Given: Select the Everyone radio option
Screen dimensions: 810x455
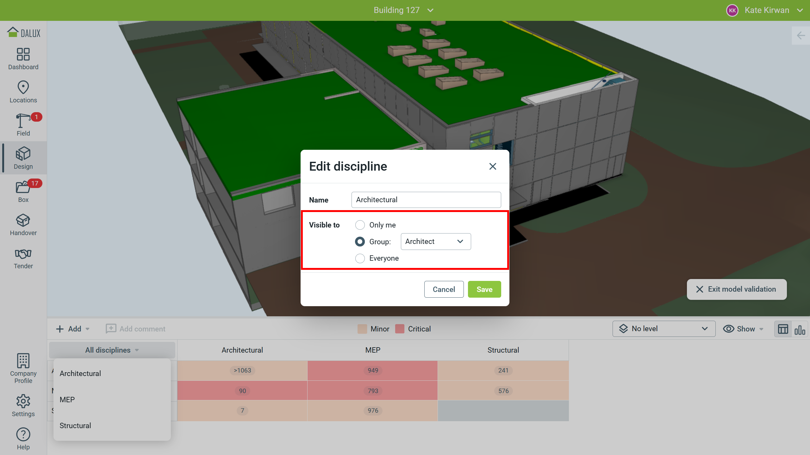Looking at the screenshot, I should pyautogui.click(x=360, y=258).
